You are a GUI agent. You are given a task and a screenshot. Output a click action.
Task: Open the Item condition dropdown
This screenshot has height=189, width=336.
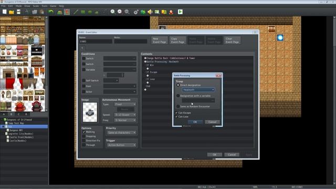120,86
